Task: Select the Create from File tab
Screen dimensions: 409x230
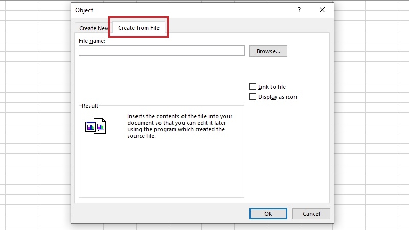Action: [139, 28]
